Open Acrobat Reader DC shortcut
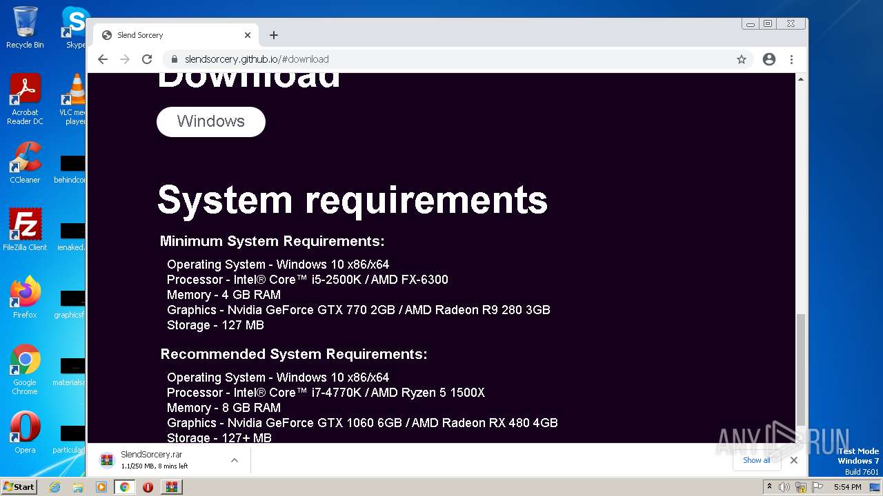Viewport: 883px width, 496px height. pyautogui.click(x=25, y=99)
